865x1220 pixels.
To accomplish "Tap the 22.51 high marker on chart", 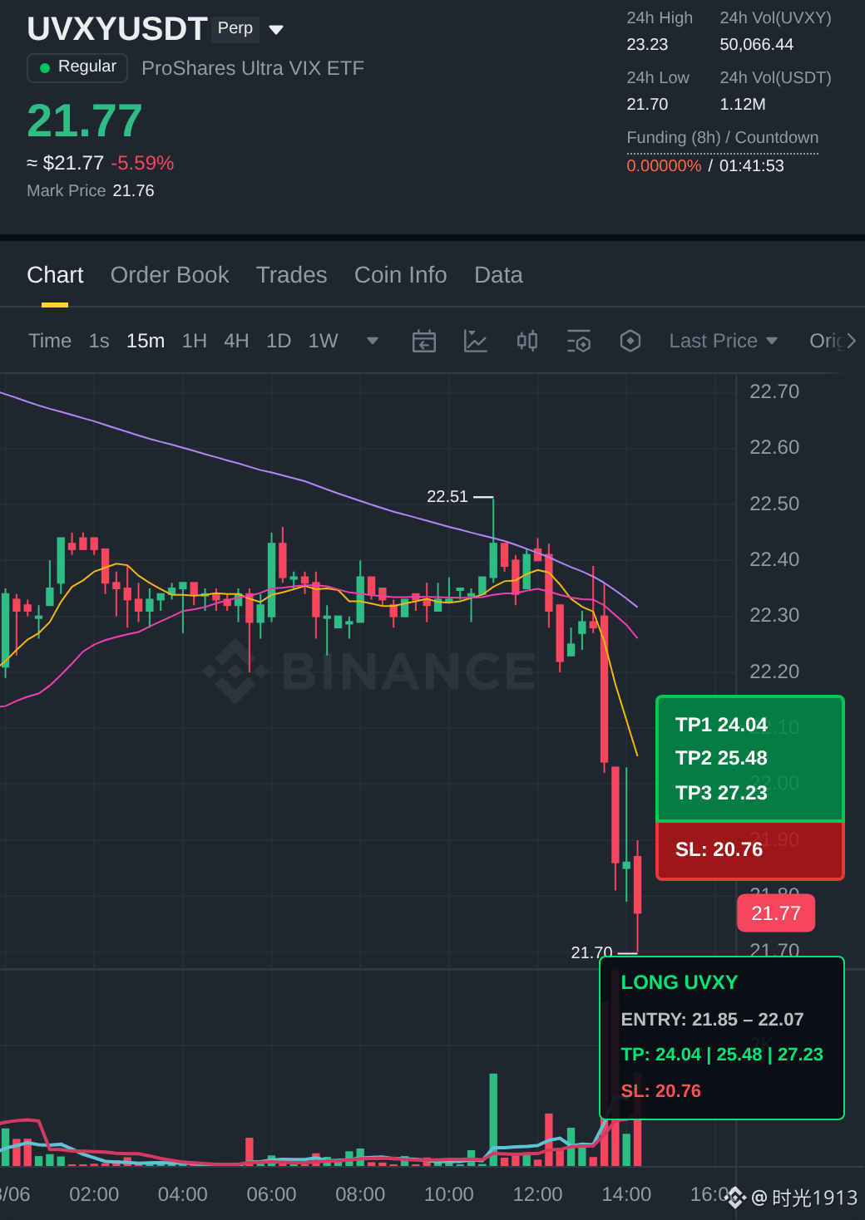I will point(447,496).
